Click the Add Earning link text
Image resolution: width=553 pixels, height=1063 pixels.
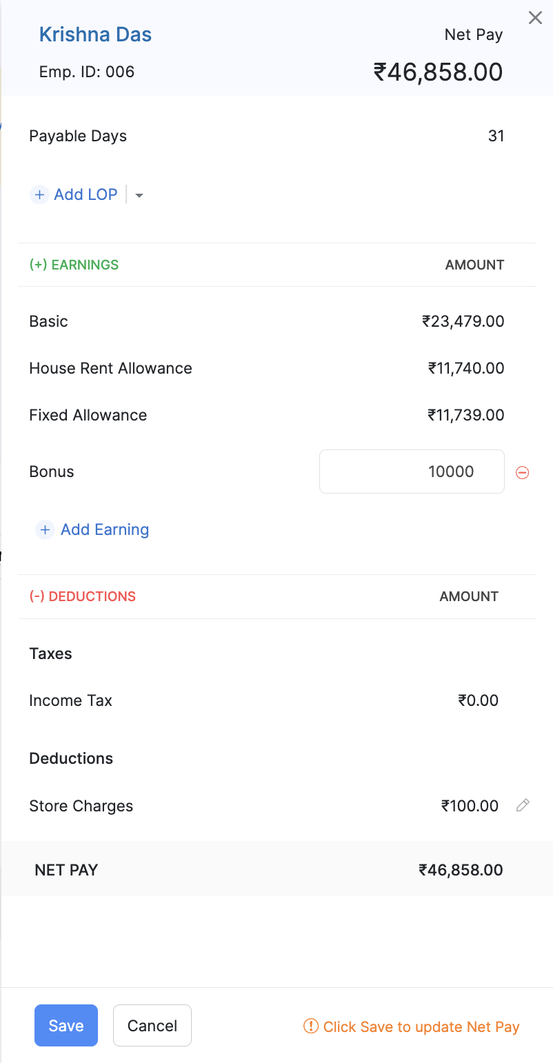coord(105,529)
